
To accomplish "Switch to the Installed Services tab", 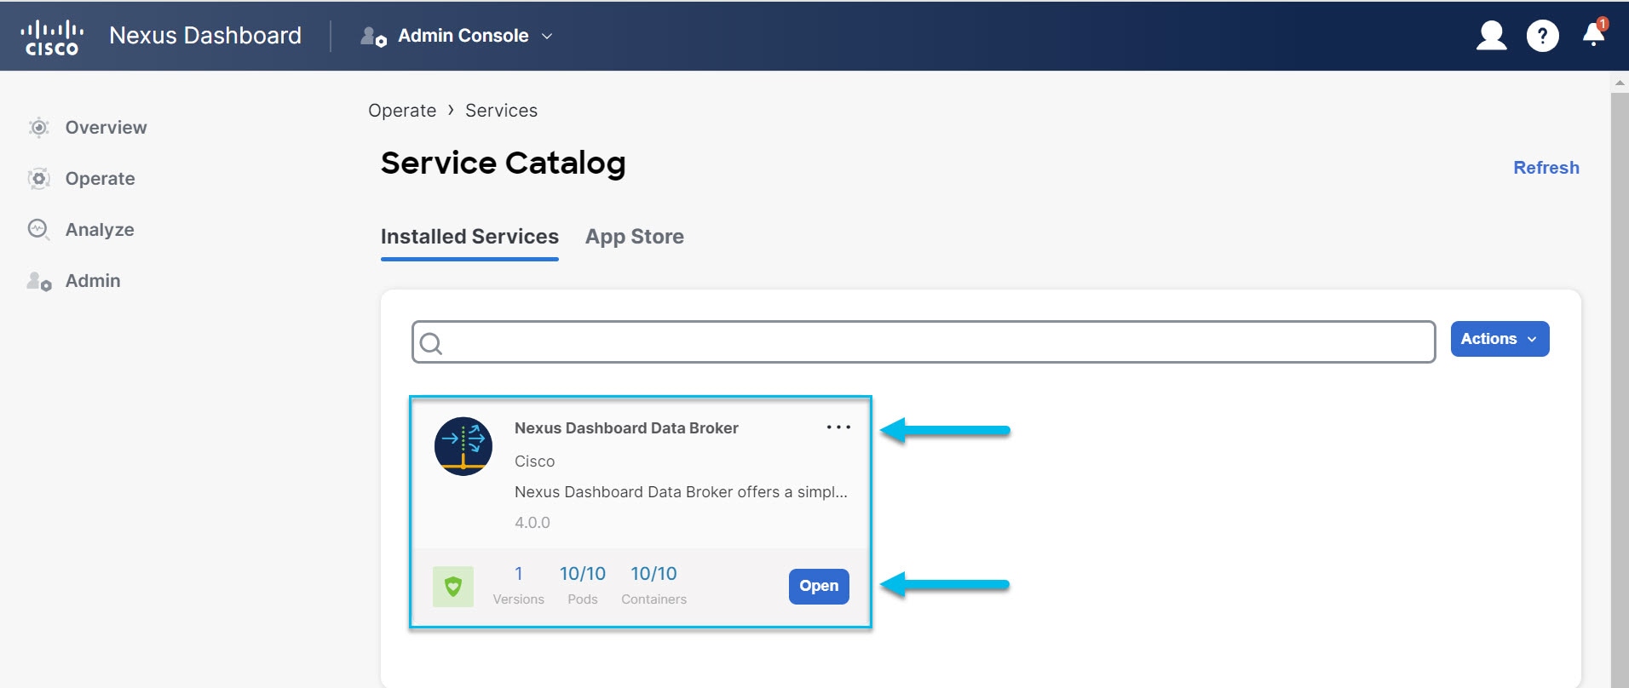I will pyautogui.click(x=469, y=237).
